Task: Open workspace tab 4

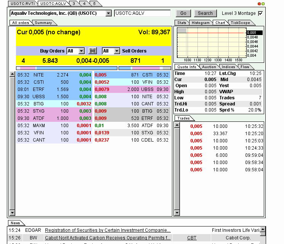Action: [84, 4]
